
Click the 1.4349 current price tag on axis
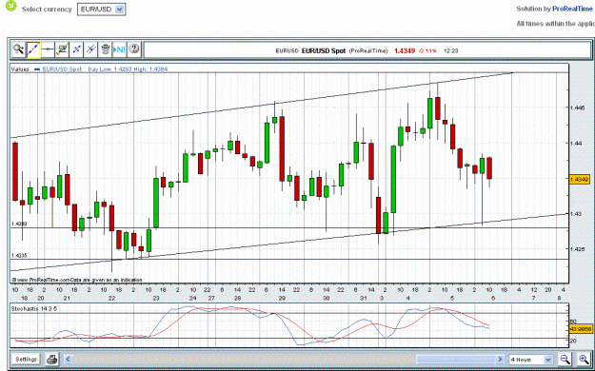(x=579, y=179)
